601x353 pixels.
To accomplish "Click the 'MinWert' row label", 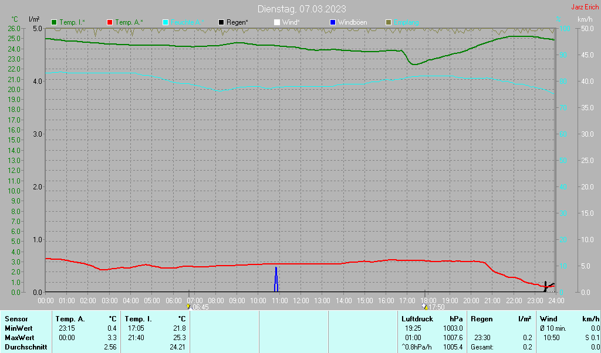I will click(18, 328).
